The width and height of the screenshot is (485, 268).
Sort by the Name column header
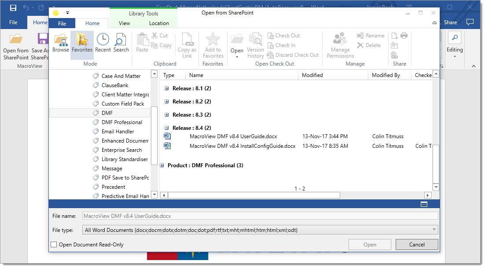coord(242,75)
